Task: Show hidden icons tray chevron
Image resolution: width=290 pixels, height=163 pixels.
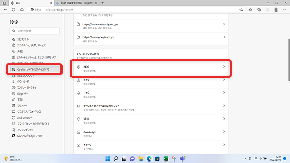Action: pyautogui.click(x=244, y=158)
